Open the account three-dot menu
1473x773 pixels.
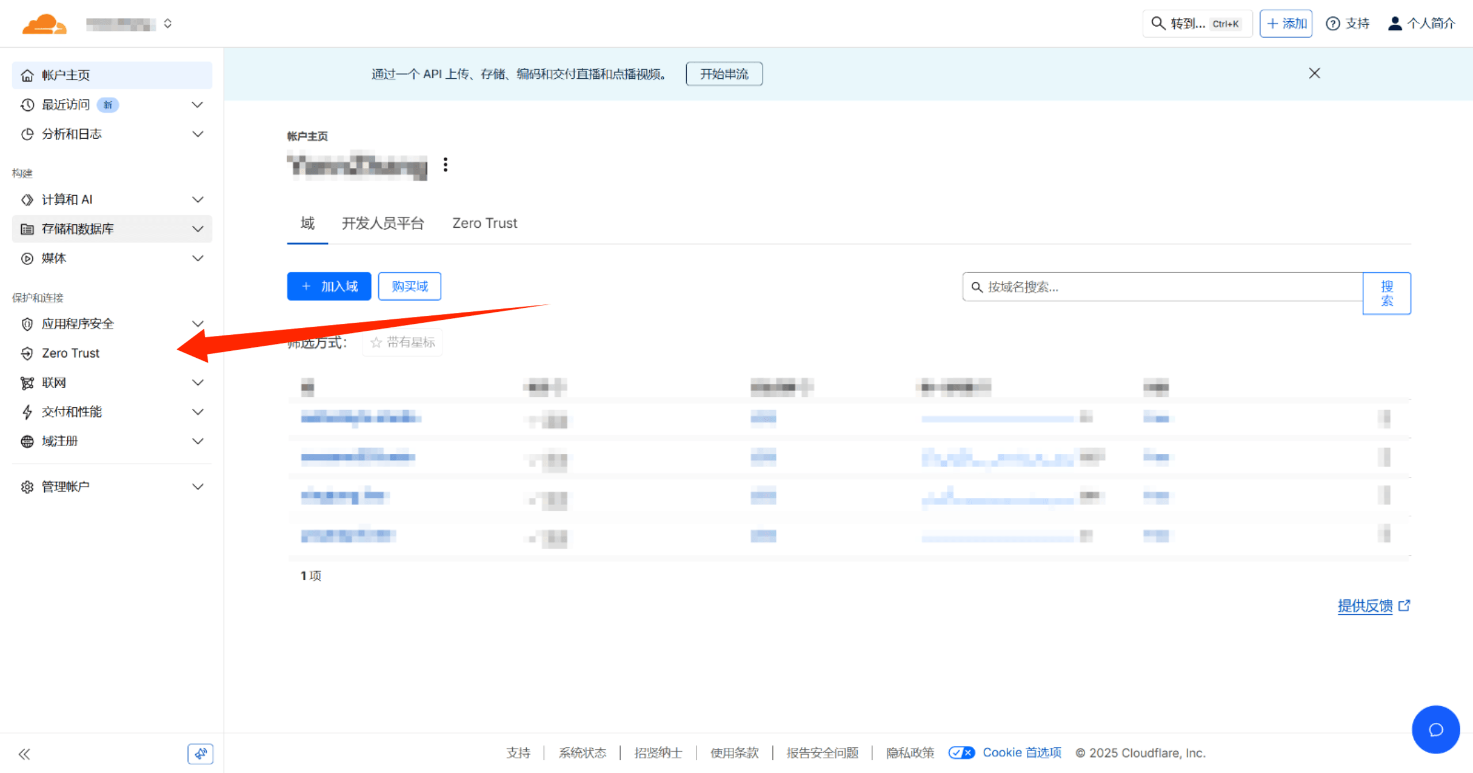(445, 164)
